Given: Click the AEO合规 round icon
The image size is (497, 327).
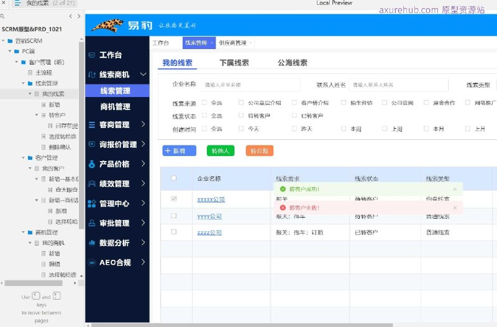Looking at the screenshot, I should (x=92, y=262).
